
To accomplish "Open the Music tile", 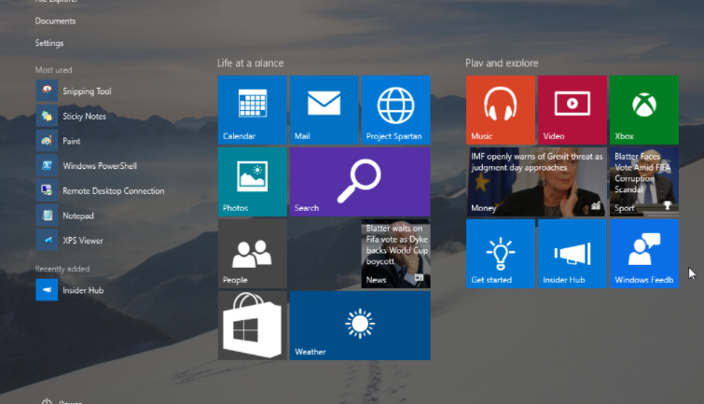I will coord(500,110).
